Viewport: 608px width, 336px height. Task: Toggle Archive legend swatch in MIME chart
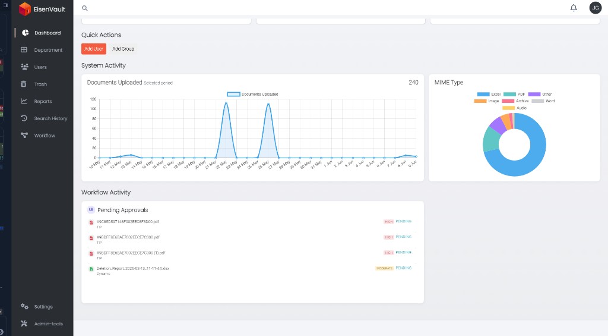(508, 101)
